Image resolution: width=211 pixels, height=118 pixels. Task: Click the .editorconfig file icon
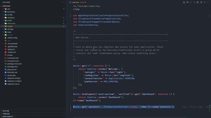6,38
